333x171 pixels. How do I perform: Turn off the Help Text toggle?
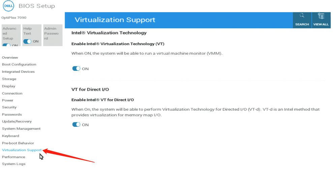[x=27, y=41]
